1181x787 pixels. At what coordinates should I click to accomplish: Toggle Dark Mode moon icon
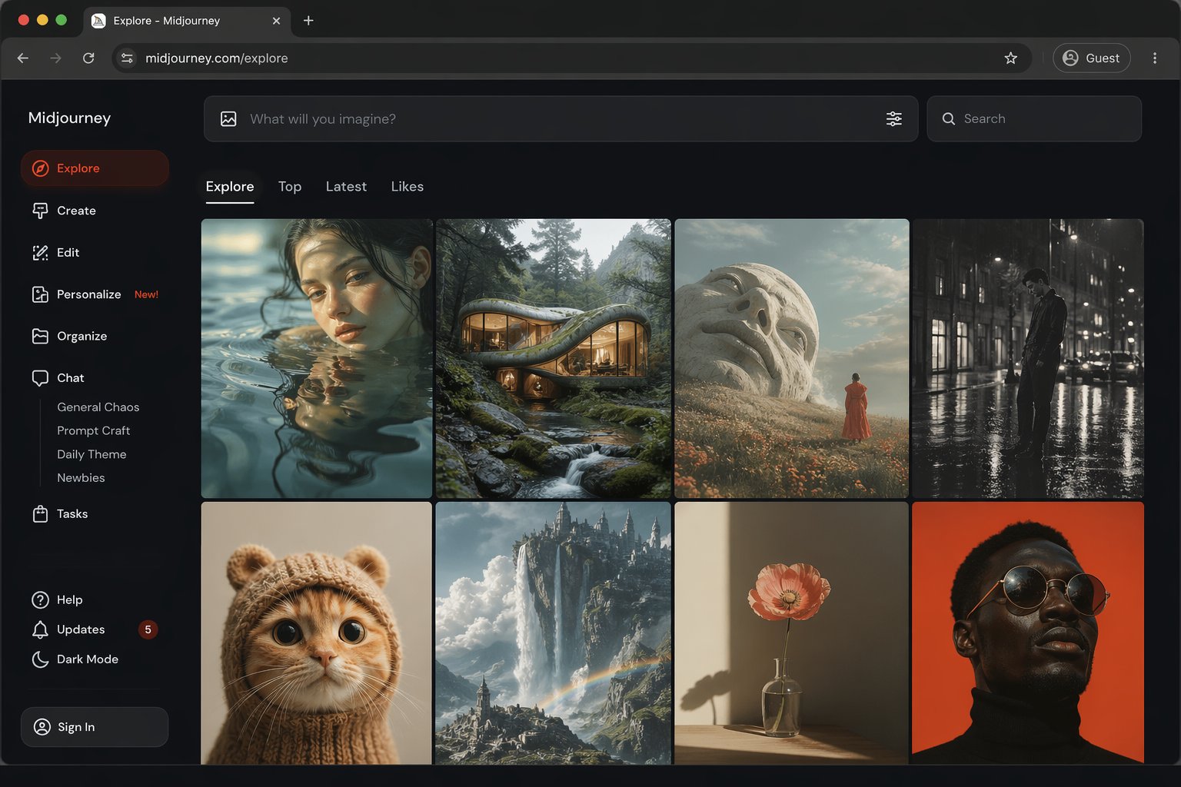pos(40,659)
